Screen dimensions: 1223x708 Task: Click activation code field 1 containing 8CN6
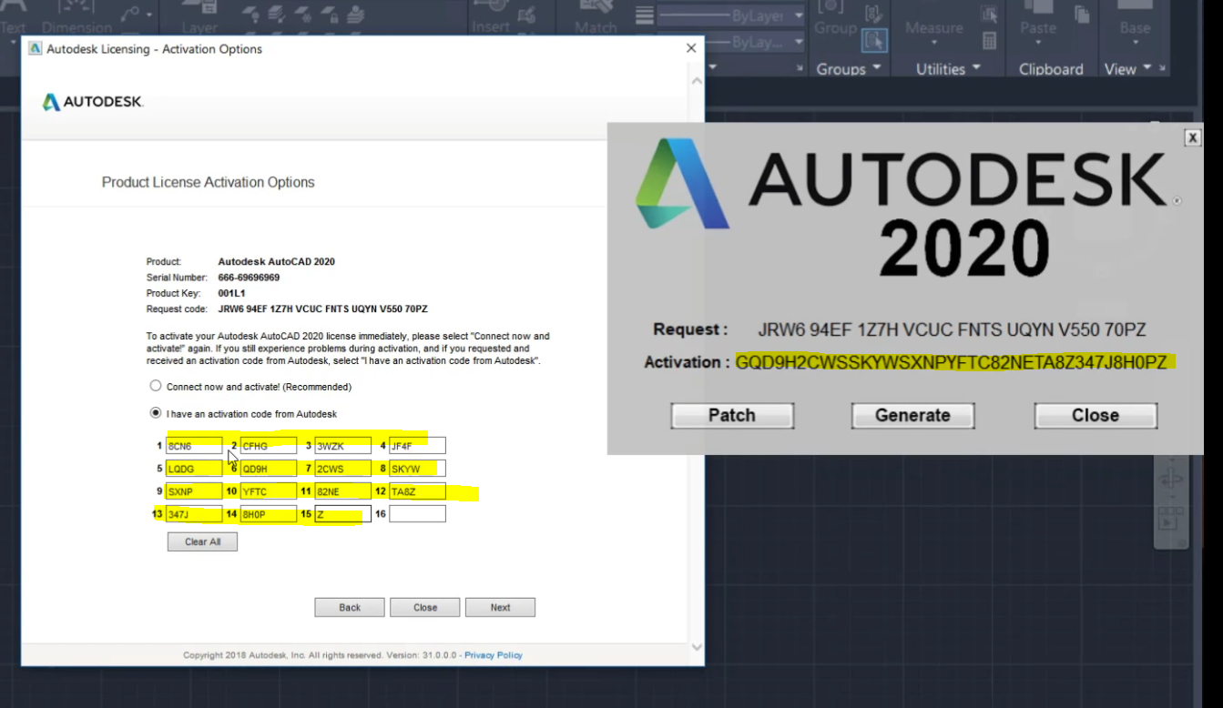(x=194, y=446)
